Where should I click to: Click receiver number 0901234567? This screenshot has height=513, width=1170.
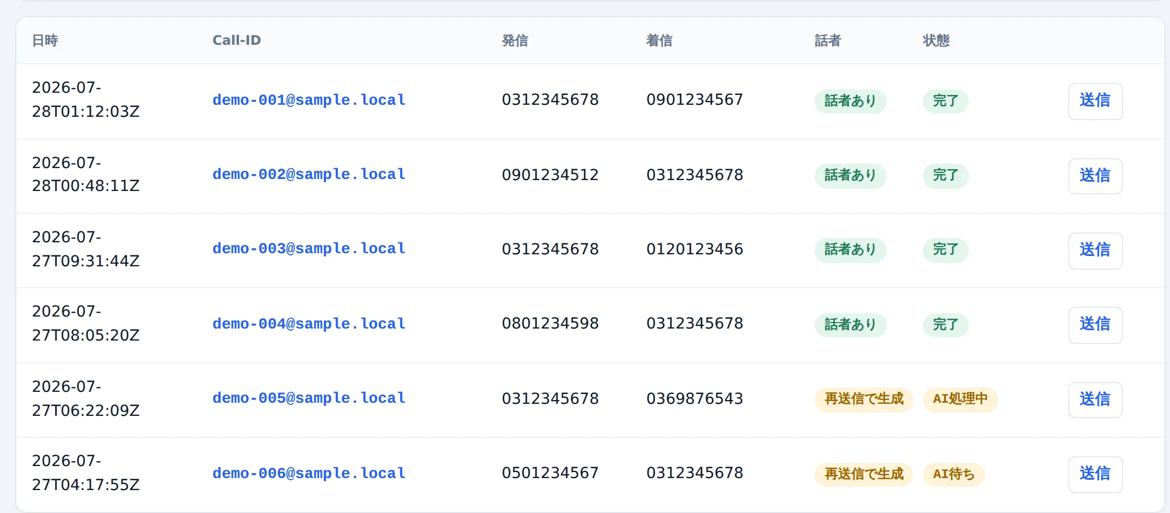pos(694,100)
